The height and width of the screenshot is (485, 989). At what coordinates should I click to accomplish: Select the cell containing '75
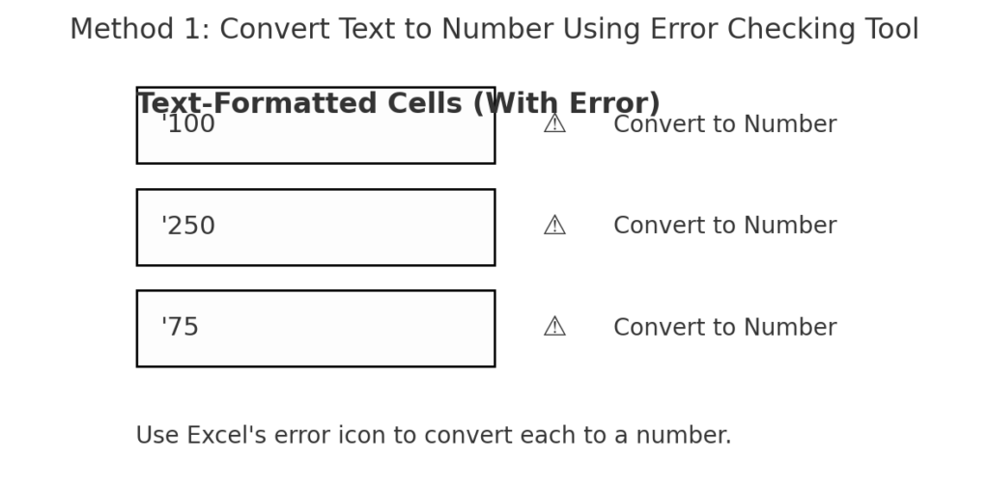pyautogui.click(x=316, y=329)
